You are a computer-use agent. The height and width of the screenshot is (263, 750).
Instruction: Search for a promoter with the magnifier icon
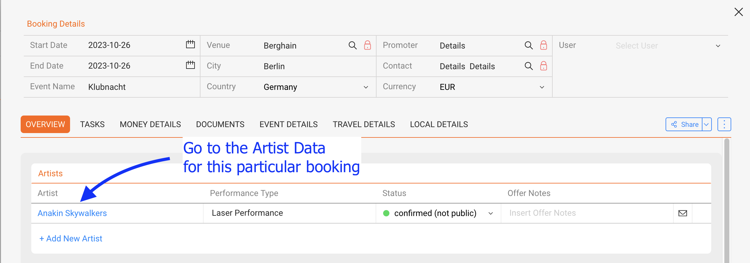[x=529, y=45]
